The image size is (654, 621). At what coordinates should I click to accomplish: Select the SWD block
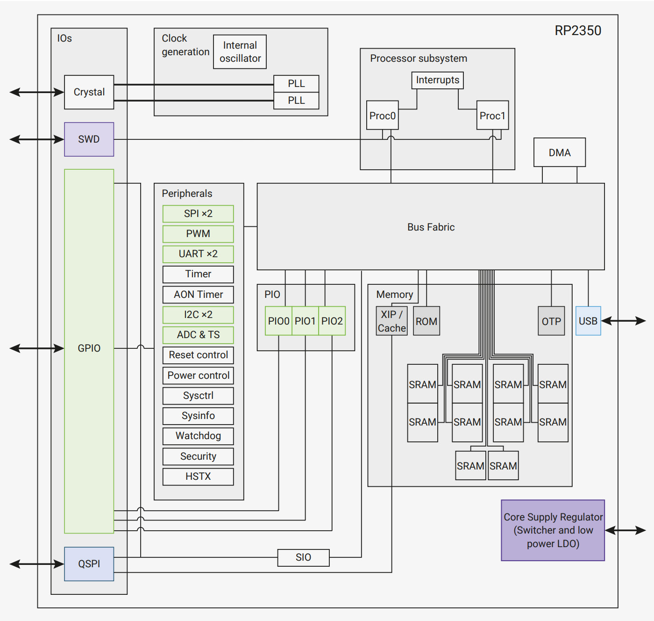(x=89, y=139)
